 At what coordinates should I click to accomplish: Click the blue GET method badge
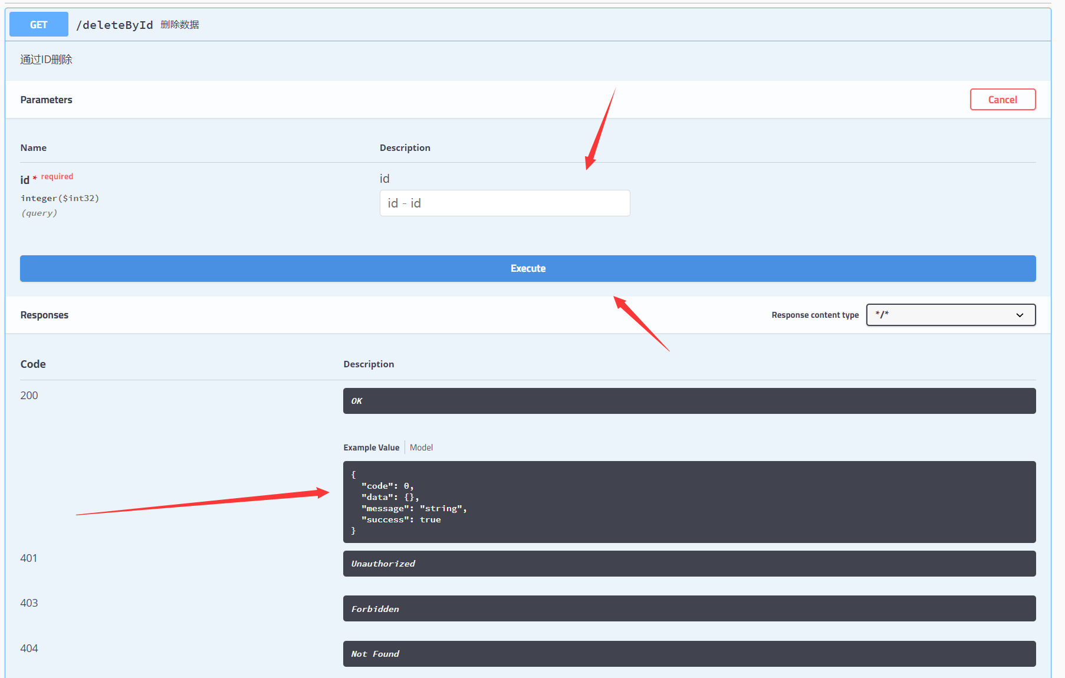[39, 25]
